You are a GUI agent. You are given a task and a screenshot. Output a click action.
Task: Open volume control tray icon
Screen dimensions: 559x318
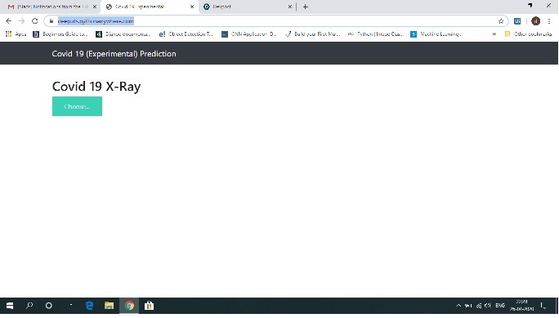(488, 306)
